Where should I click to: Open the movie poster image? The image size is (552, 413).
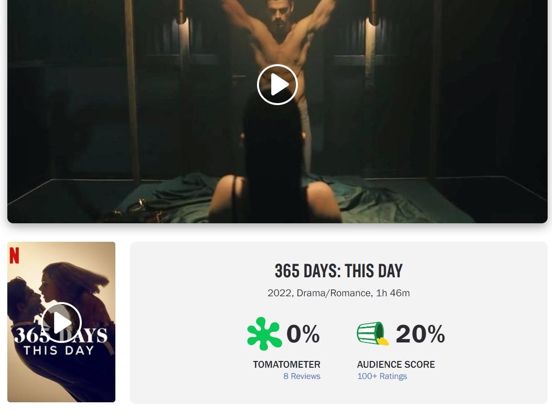click(61, 322)
